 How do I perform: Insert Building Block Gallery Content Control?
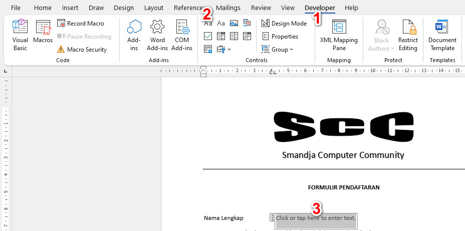click(x=247, y=23)
